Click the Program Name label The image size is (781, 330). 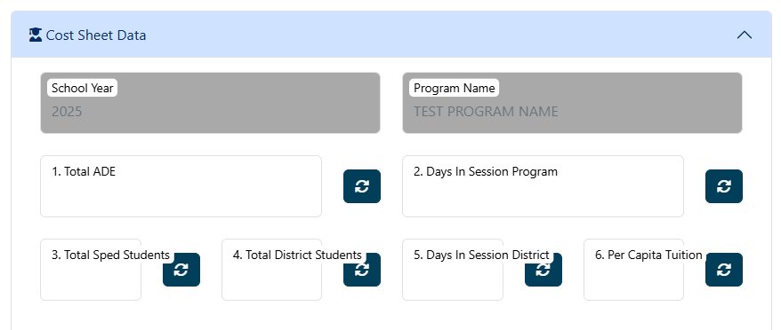click(455, 89)
